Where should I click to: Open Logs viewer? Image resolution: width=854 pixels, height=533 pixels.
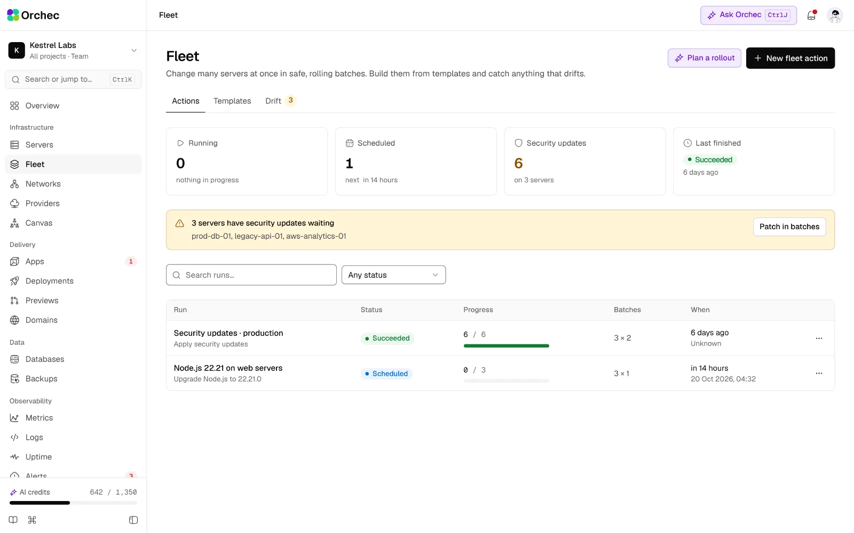click(73, 438)
